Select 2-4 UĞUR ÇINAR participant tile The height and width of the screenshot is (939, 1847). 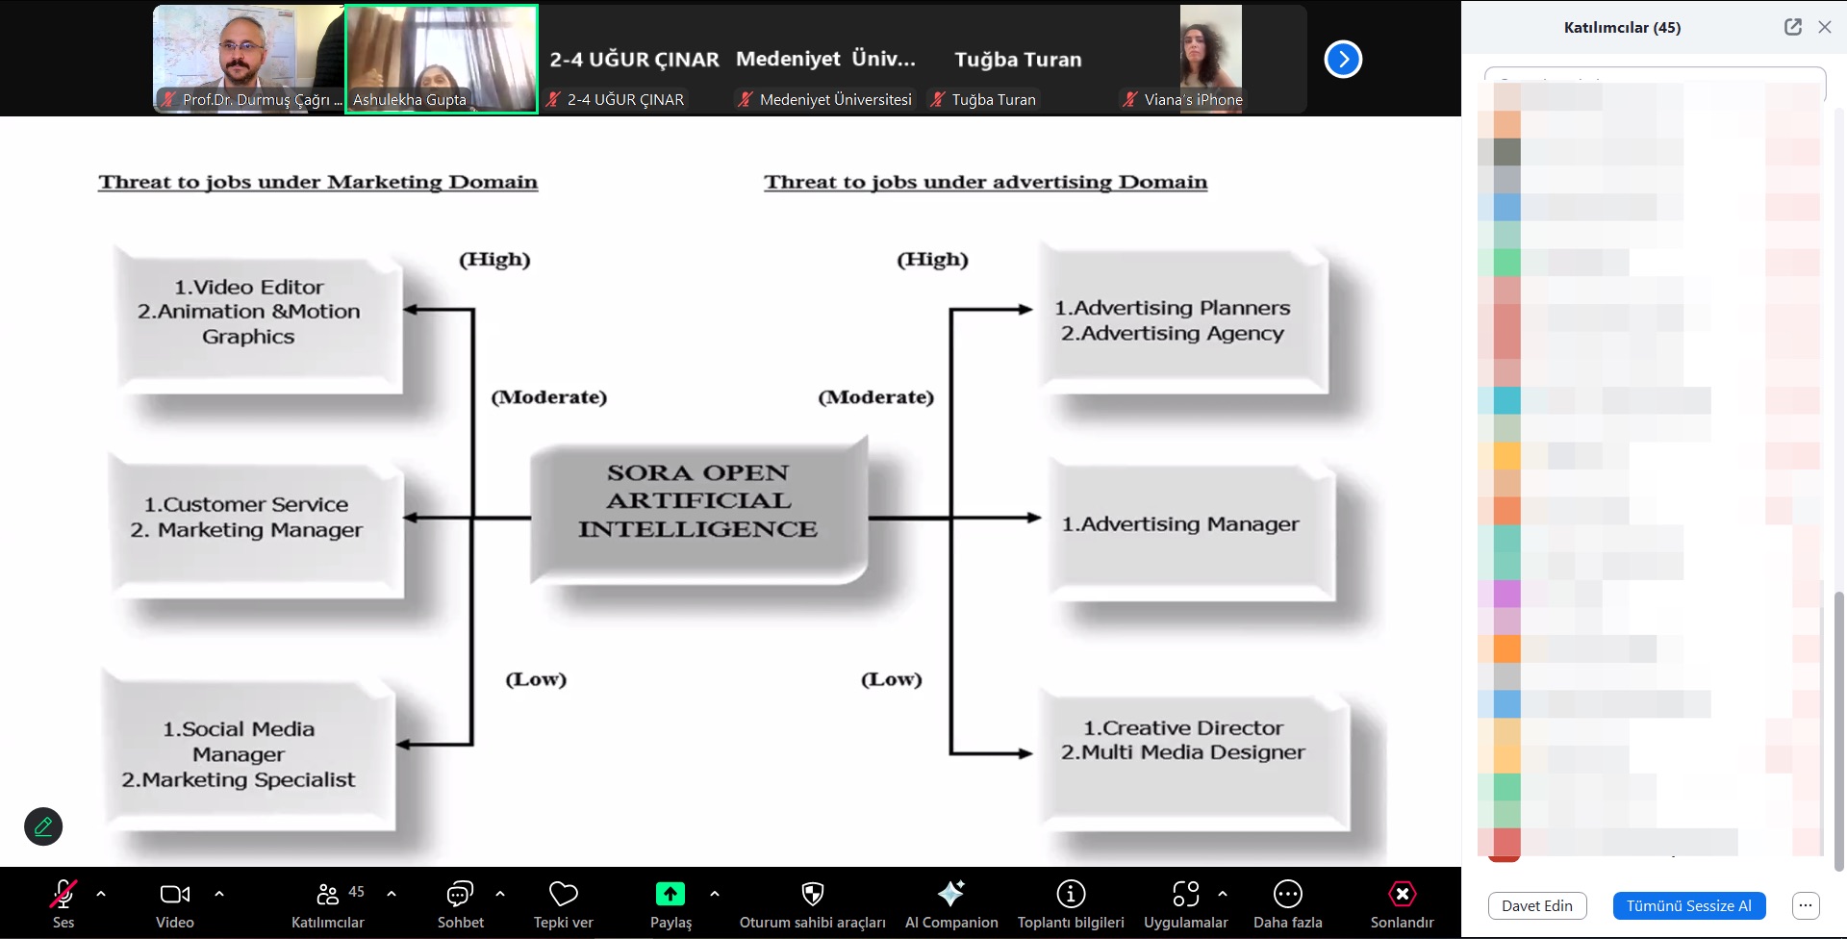(634, 60)
